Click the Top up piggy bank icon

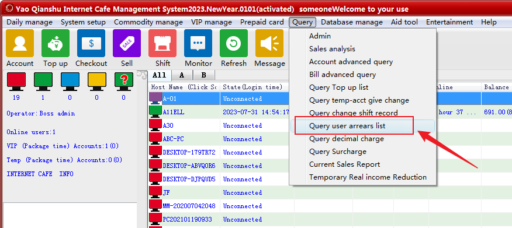pyautogui.click(x=56, y=43)
